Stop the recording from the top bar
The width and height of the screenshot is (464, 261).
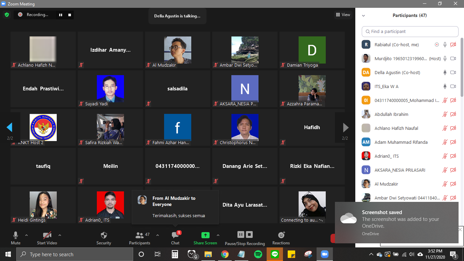[70, 15]
